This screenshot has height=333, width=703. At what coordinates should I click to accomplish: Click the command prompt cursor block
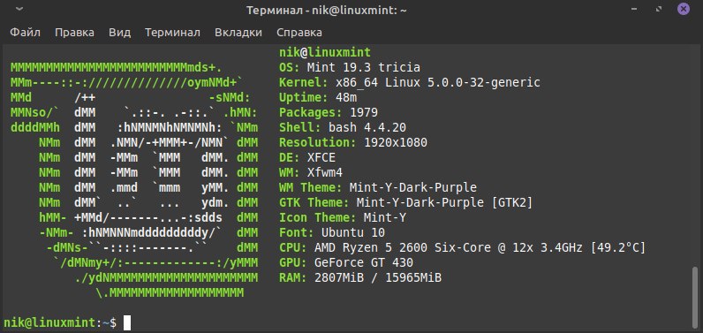(x=127, y=322)
